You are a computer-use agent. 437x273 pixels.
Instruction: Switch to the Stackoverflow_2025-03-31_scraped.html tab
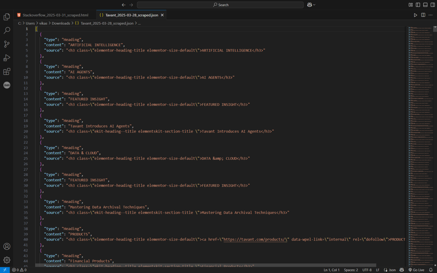point(55,15)
